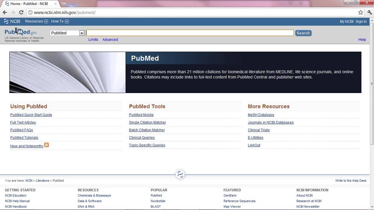Open NCBI Handbook footer link
This screenshot has height=210, width=374.
click(16, 206)
